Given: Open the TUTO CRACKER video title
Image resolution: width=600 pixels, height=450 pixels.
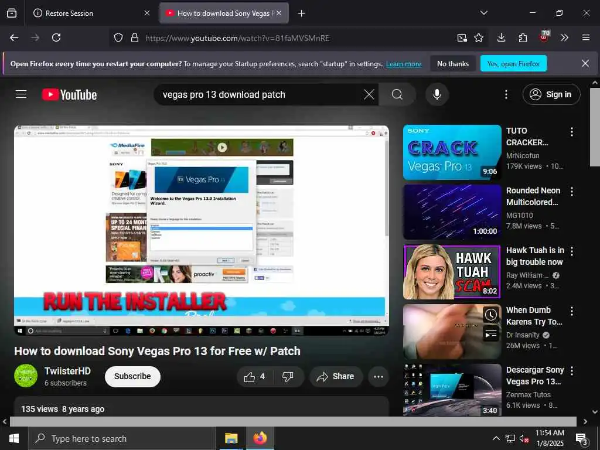Looking at the screenshot, I should (527, 137).
